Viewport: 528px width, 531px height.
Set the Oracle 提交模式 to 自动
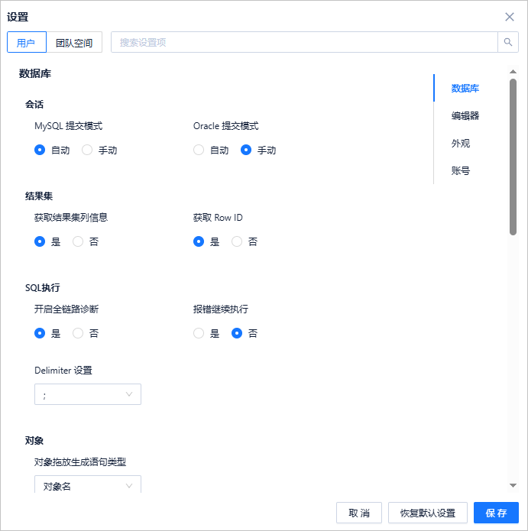pyautogui.click(x=199, y=150)
